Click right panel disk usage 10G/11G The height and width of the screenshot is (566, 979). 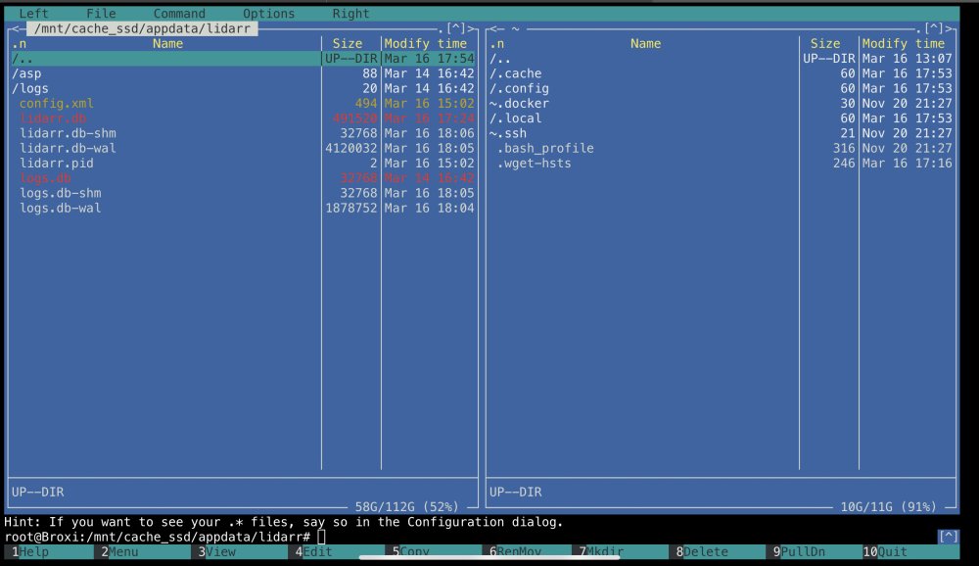[889, 506]
